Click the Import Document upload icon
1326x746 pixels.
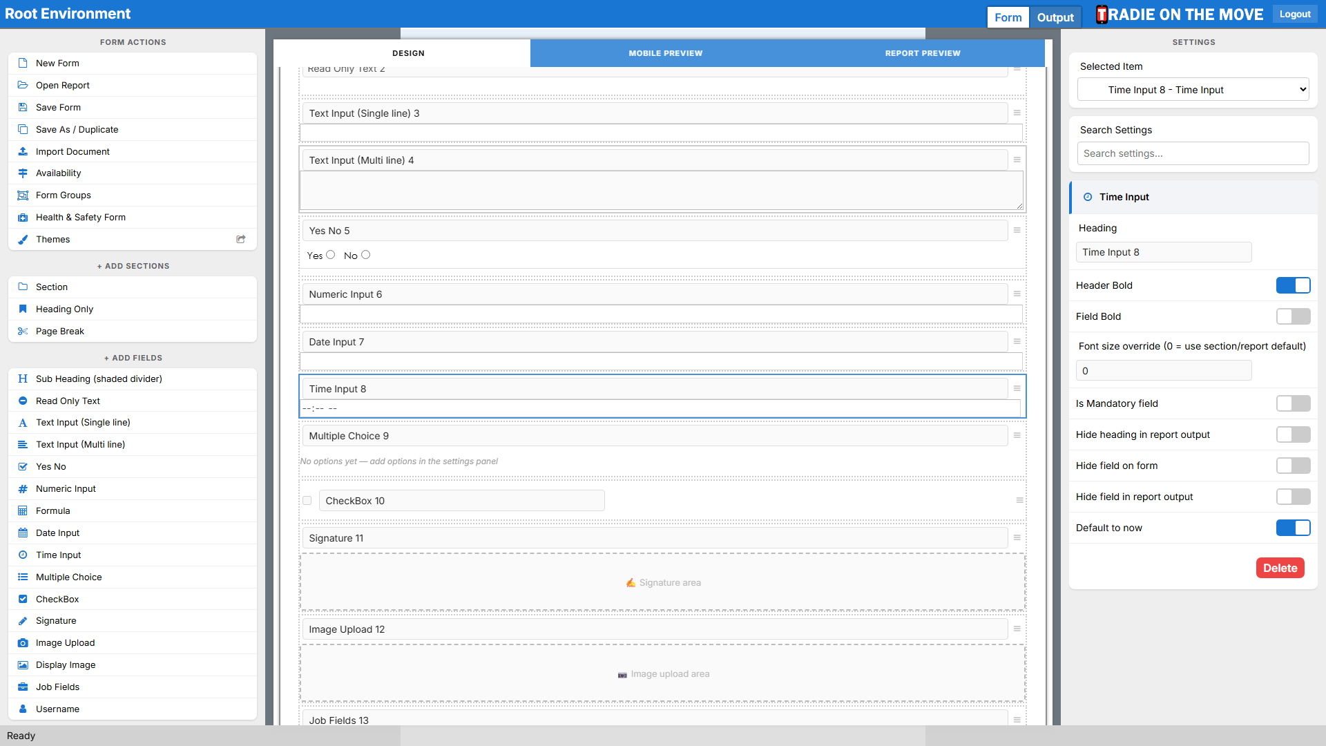tap(23, 151)
